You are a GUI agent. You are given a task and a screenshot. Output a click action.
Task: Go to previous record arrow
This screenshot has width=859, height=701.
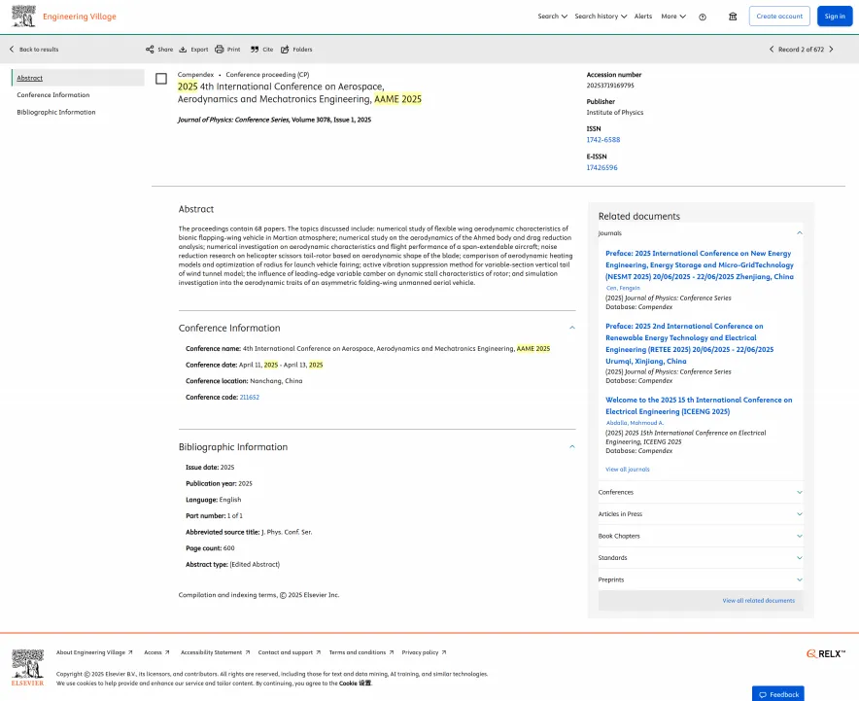[772, 50]
